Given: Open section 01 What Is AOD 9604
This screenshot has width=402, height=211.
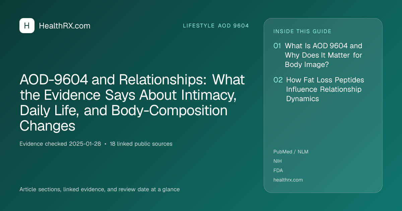Looking at the screenshot, I should click(318, 55).
